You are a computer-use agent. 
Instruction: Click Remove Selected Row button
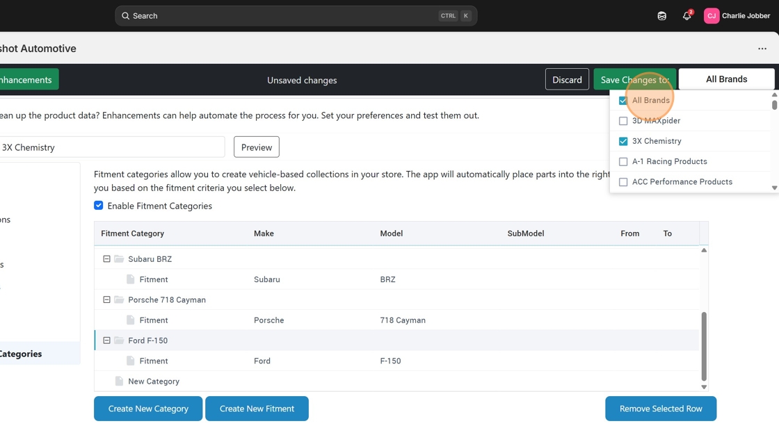[661, 409]
